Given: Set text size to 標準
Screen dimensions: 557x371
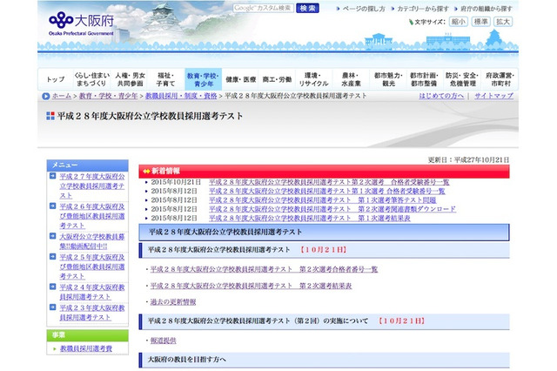Looking at the screenshot, I should [x=480, y=22].
